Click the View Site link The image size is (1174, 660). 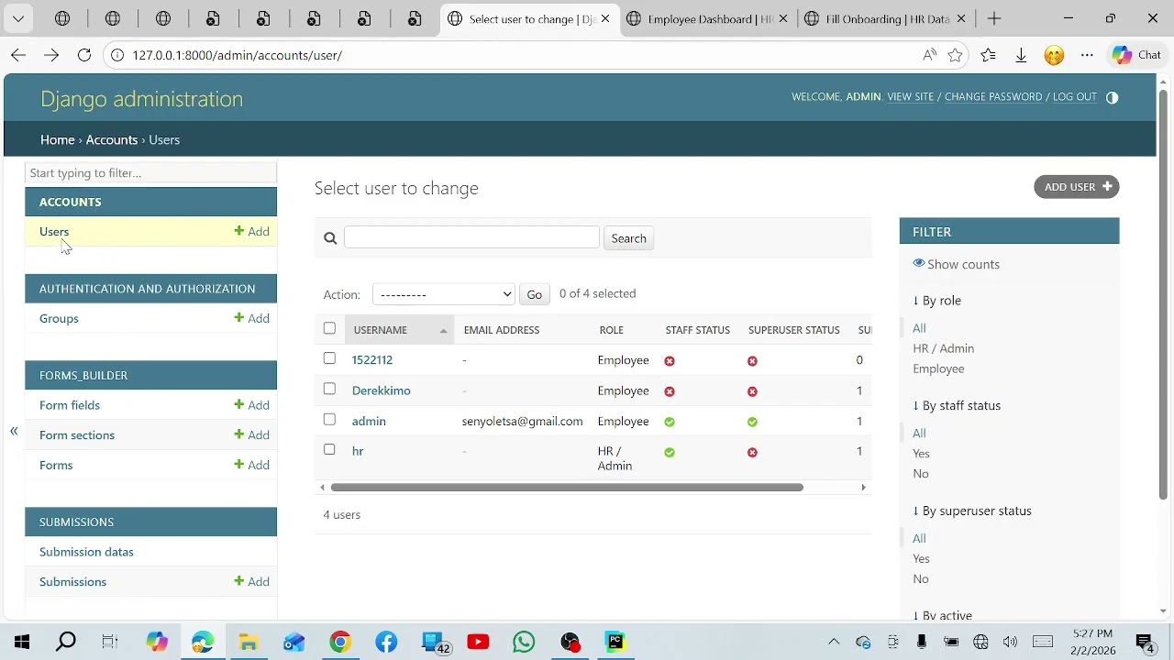tap(911, 97)
